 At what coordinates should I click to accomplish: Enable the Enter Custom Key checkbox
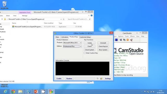click(x=85, y=53)
